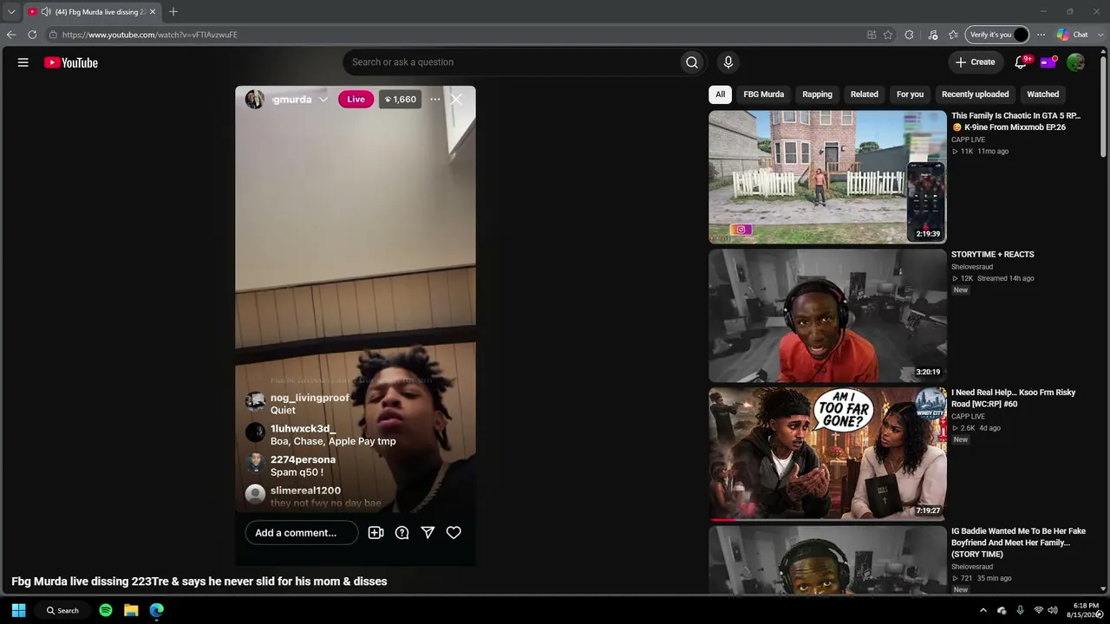Select the Recently uploaded filter chip
This screenshot has height=624, width=1110.
tap(976, 94)
